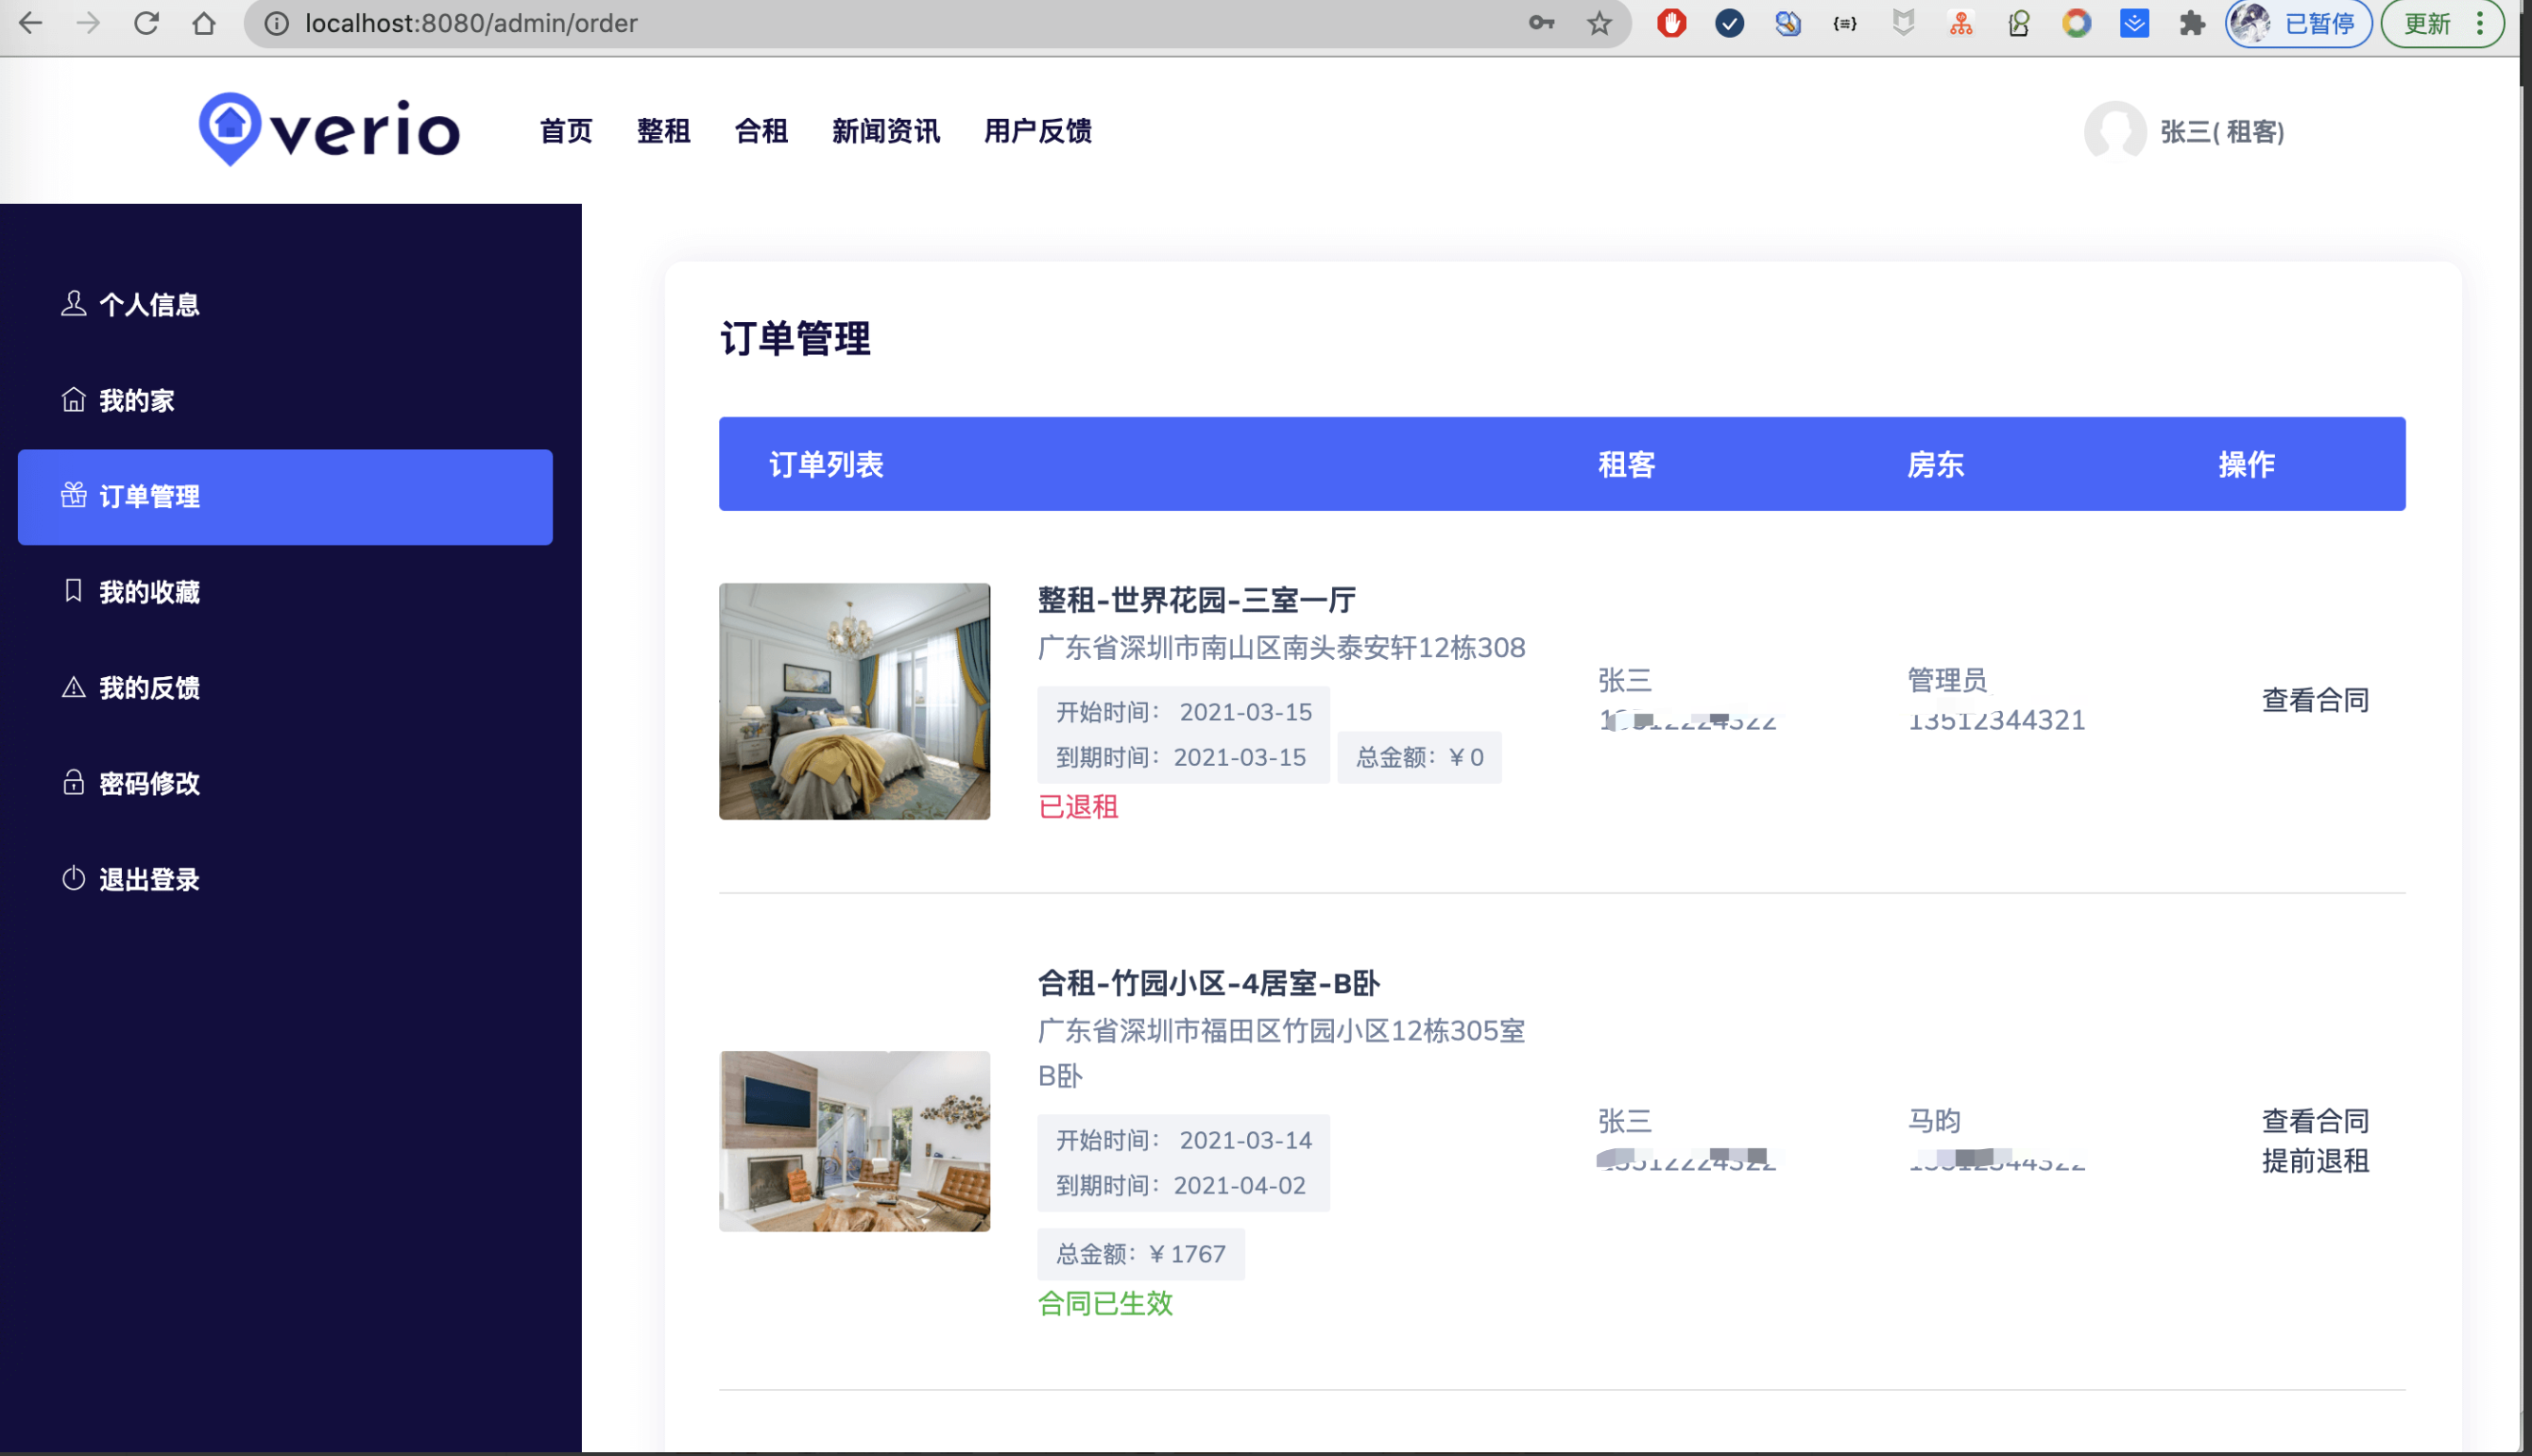Click the 世界花园 bedroom thumbnail
This screenshot has height=1456, width=2532.
pyautogui.click(x=854, y=701)
